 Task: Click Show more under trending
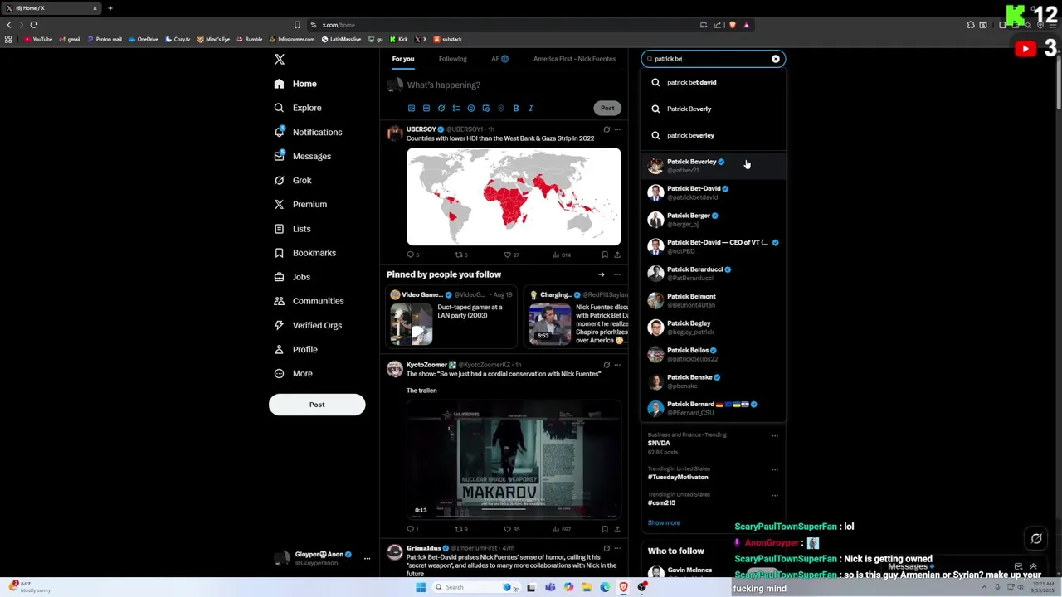[664, 522]
